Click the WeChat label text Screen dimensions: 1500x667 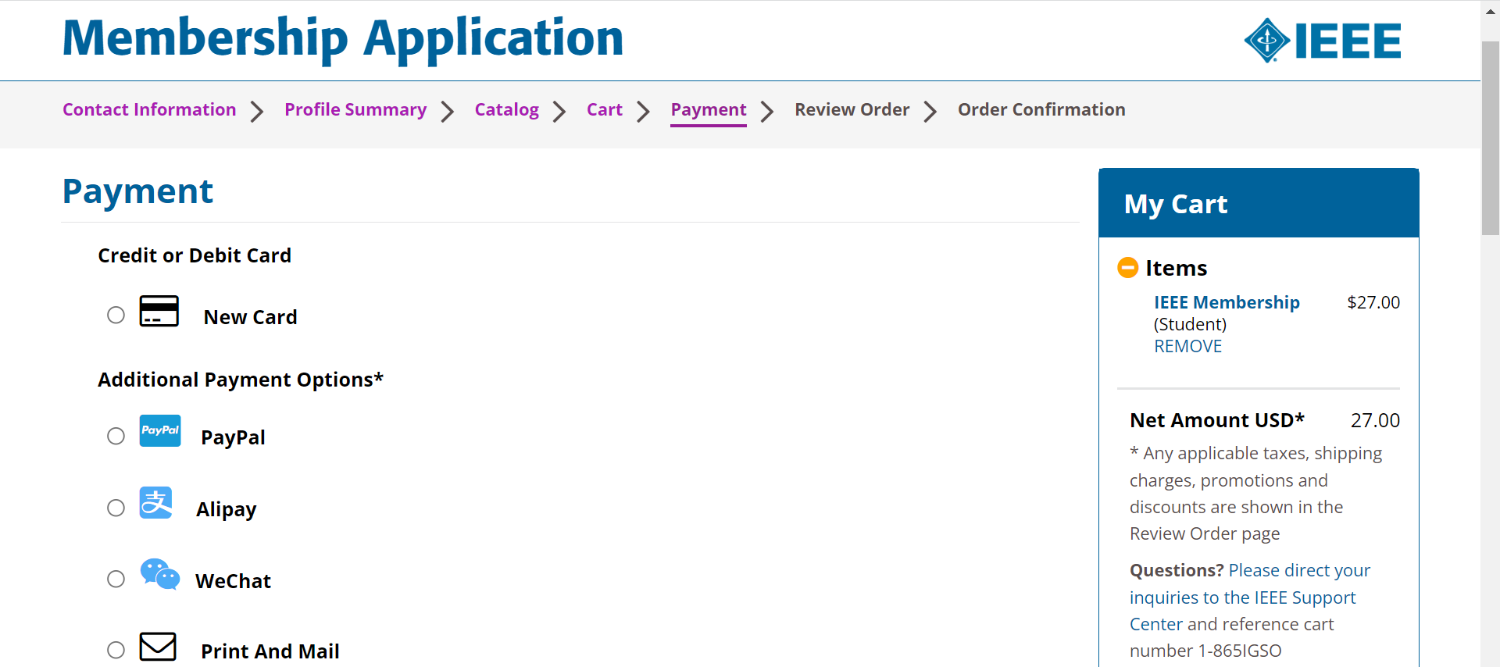[x=233, y=581]
